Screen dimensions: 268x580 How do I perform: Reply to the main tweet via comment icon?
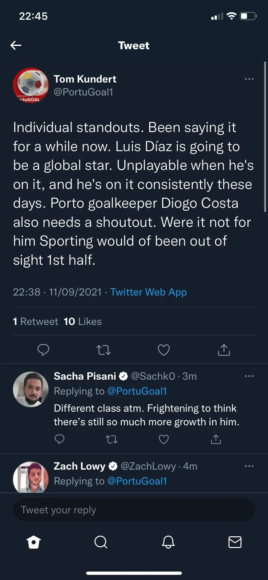click(43, 350)
